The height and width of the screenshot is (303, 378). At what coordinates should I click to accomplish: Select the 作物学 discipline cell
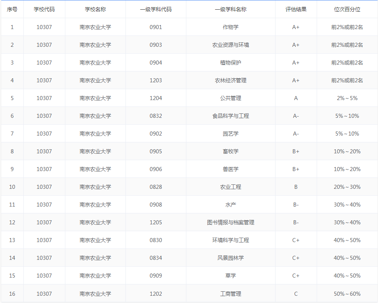(231, 27)
